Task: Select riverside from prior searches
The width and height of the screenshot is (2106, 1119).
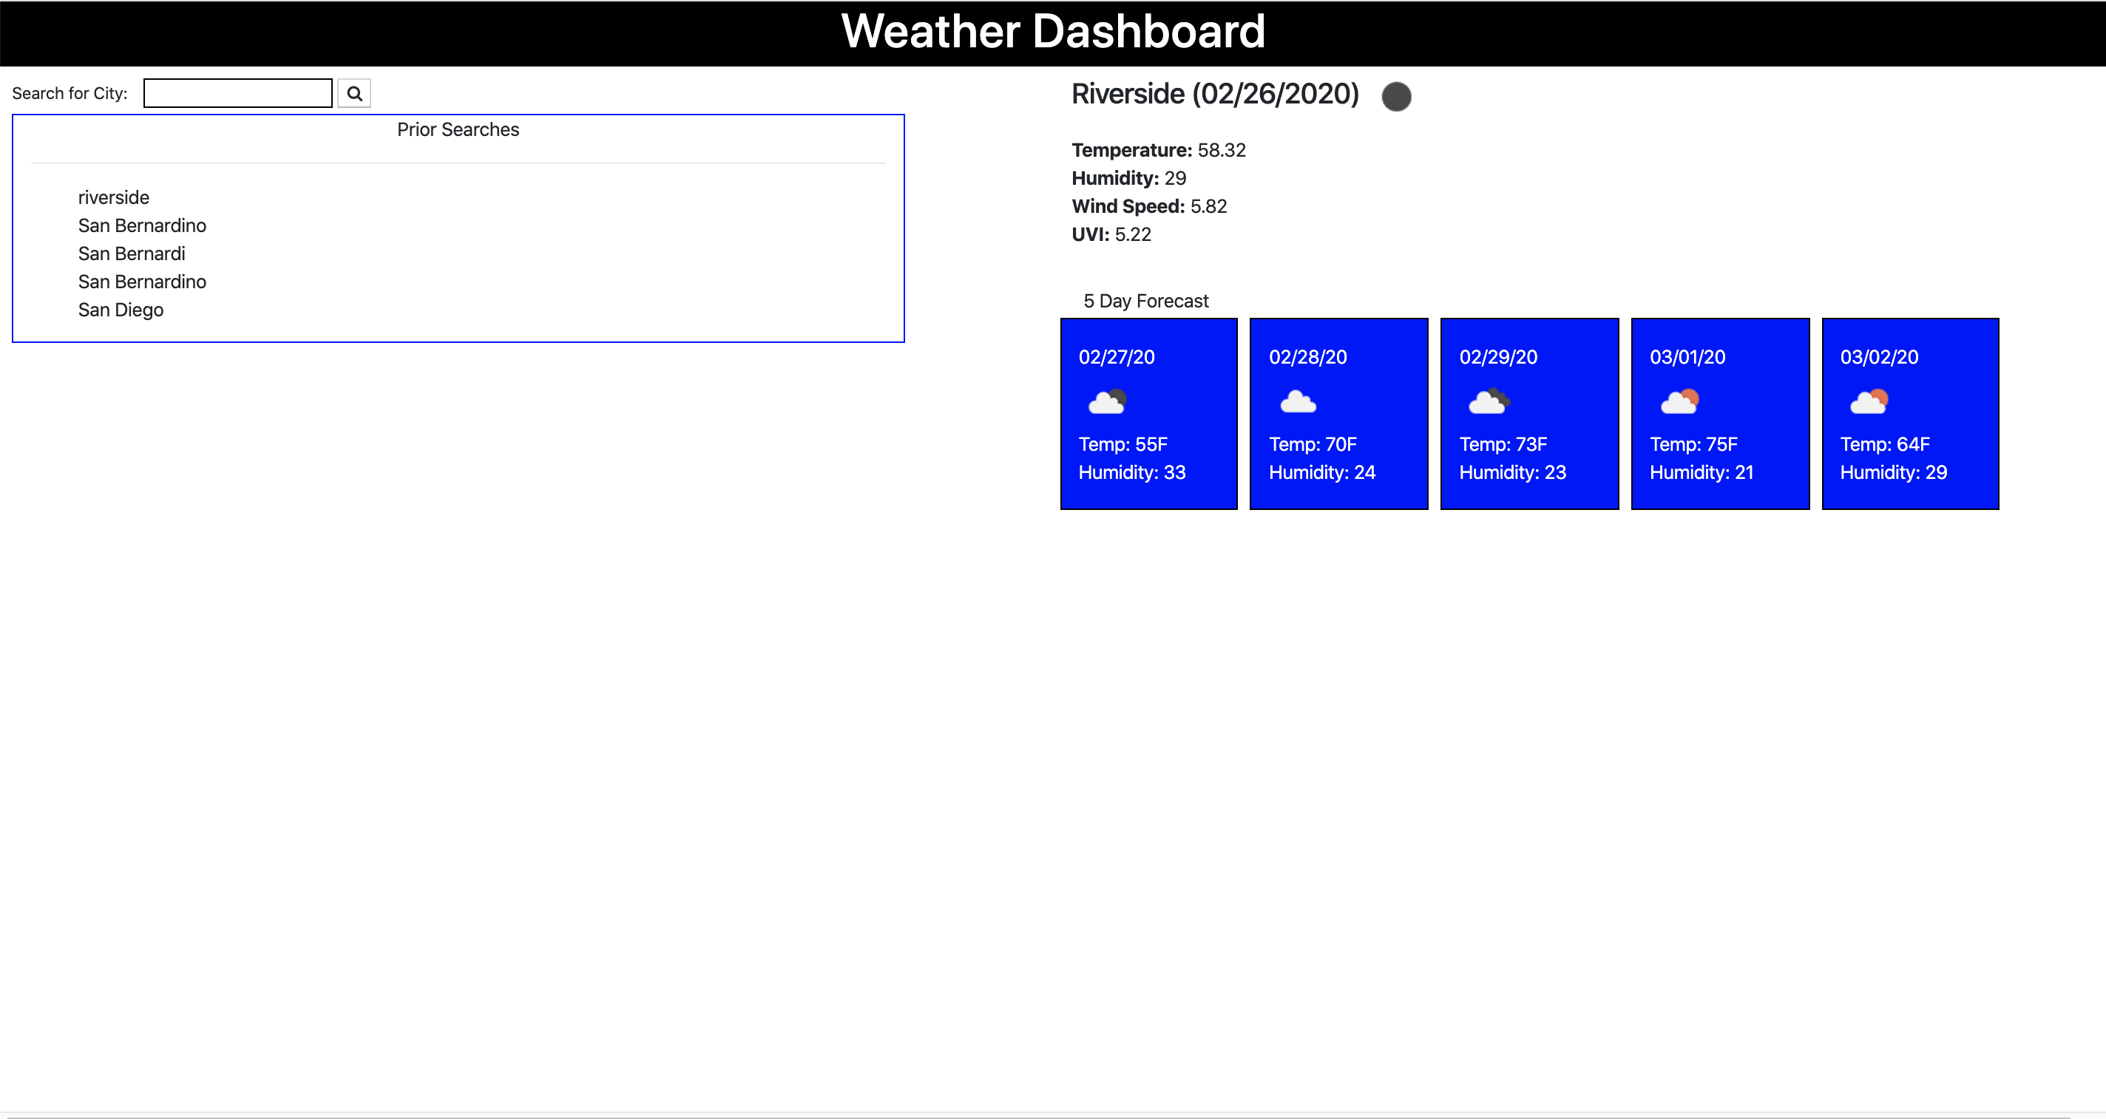Action: (114, 198)
